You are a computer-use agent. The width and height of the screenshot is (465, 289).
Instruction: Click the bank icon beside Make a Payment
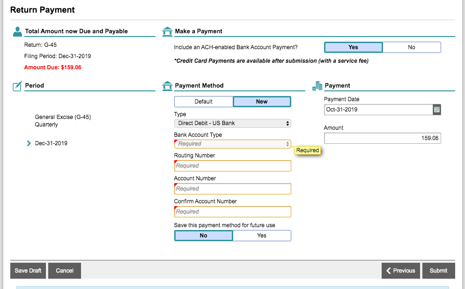tap(167, 31)
